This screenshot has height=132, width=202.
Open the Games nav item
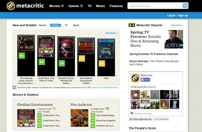[x=74, y=6]
